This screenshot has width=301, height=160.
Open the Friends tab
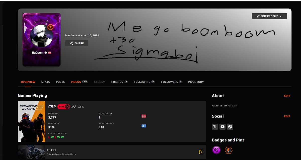tap(119, 82)
